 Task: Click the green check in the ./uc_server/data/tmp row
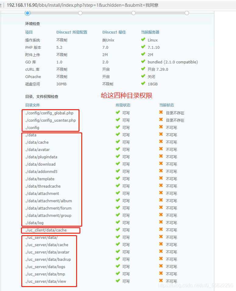pyautogui.click(x=118, y=273)
